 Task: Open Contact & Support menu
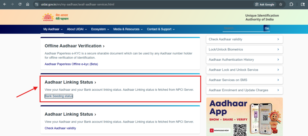point(161,29)
